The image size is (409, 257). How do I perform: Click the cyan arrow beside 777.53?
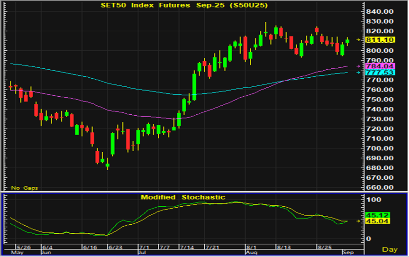pyautogui.click(x=358, y=73)
